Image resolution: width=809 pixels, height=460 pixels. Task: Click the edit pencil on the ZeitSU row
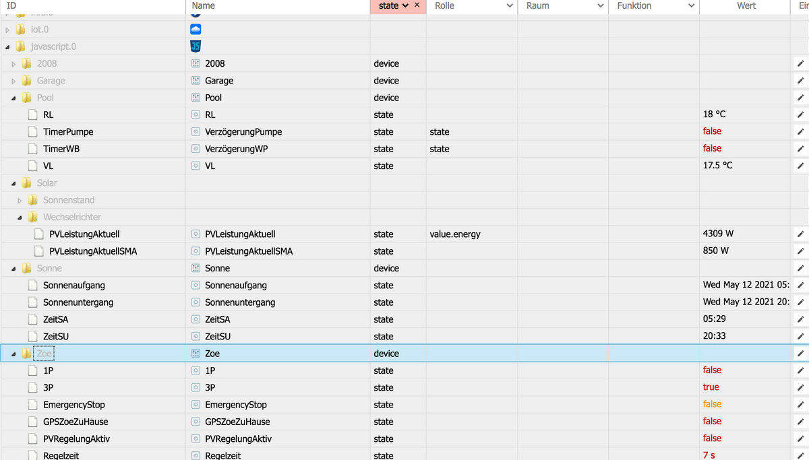coord(800,336)
